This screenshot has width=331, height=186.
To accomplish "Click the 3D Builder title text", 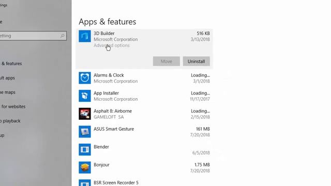I will coord(104,33).
